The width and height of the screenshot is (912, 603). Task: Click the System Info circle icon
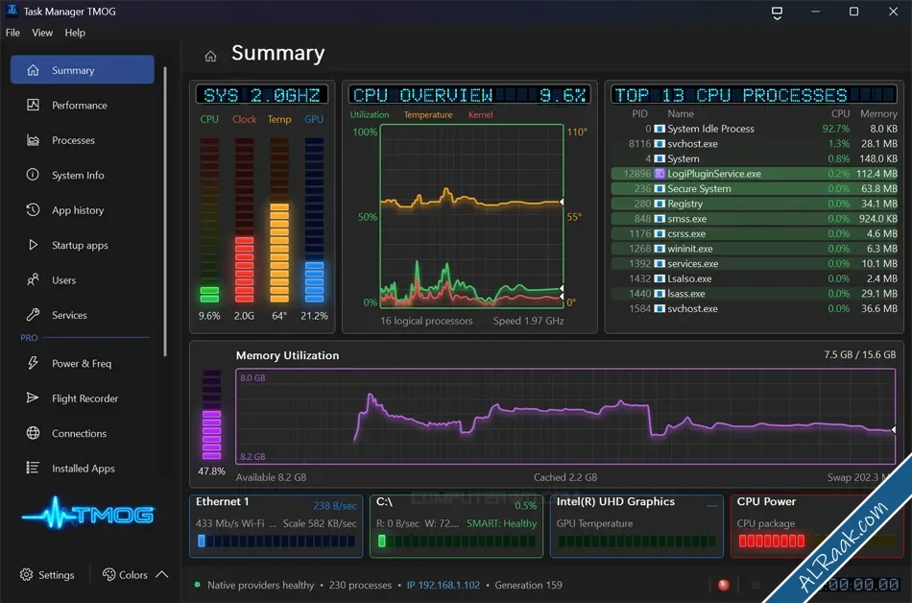coord(34,175)
